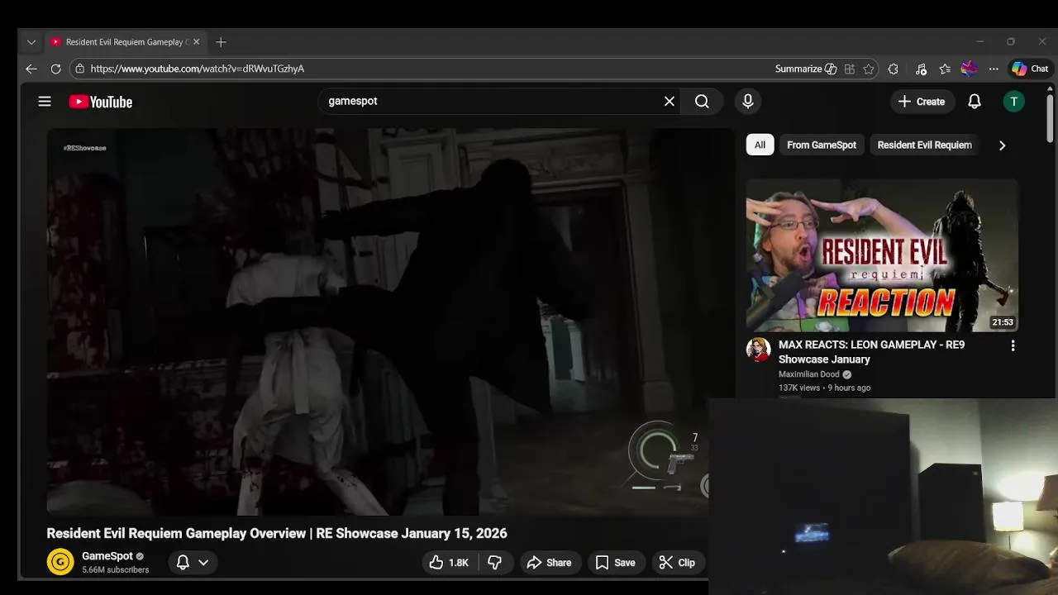Select the Resident Evil Requiem filter chip
The width and height of the screenshot is (1058, 595).
click(924, 145)
